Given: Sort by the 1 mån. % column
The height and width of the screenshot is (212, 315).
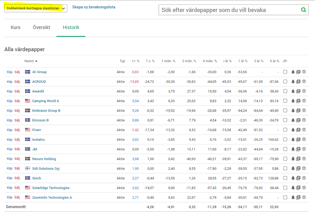Looking at the screenshot, I should tap(168, 61).
